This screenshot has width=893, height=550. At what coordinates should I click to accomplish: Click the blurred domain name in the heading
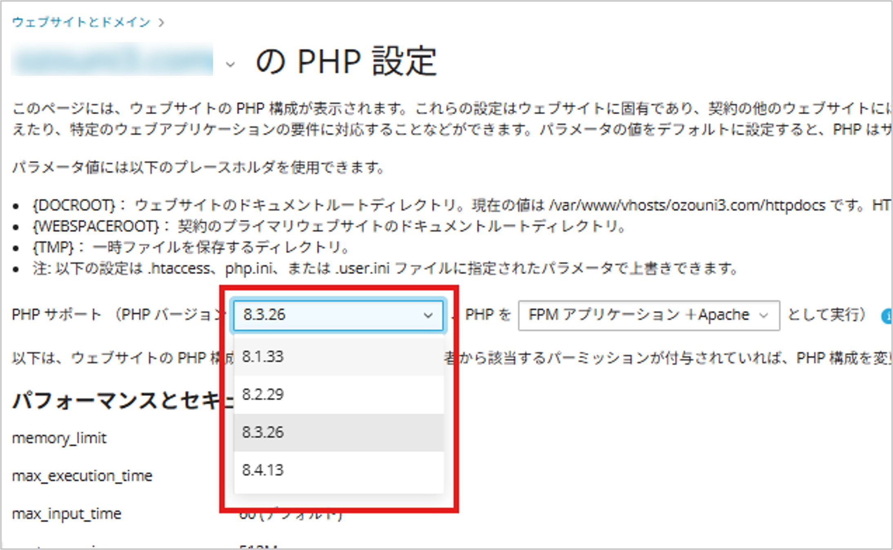tap(112, 60)
